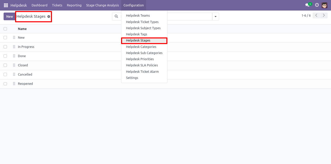This screenshot has width=331, height=164.
Task: Open the Dashboard menu
Action: tap(39, 5)
